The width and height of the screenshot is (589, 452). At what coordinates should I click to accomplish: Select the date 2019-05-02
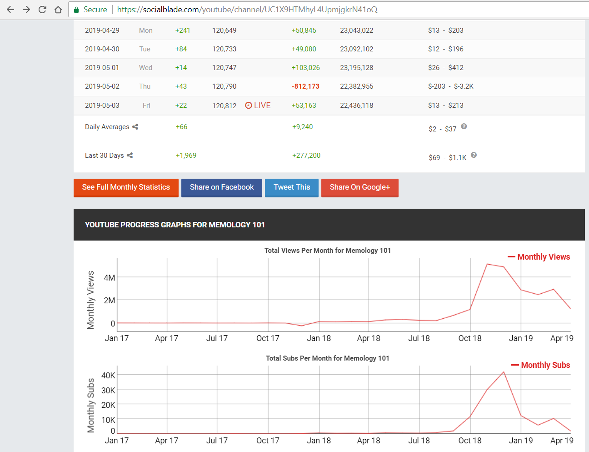pyautogui.click(x=102, y=86)
